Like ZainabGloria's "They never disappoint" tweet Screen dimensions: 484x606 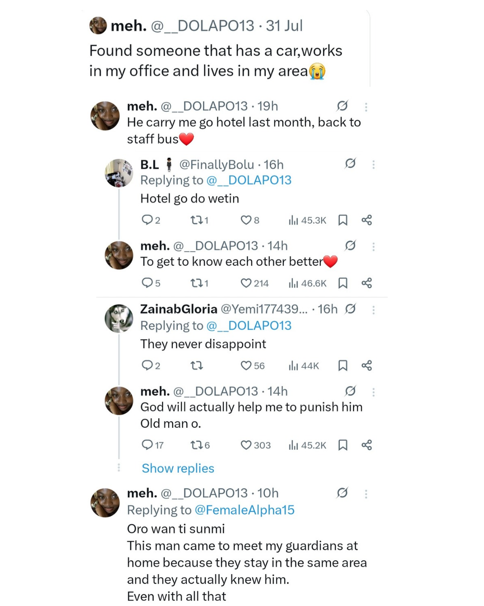tap(246, 366)
